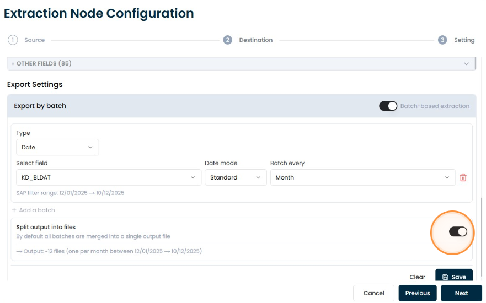Go to the Source step label
The width and height of the screenshot is (486, 303).
point(34,40)
